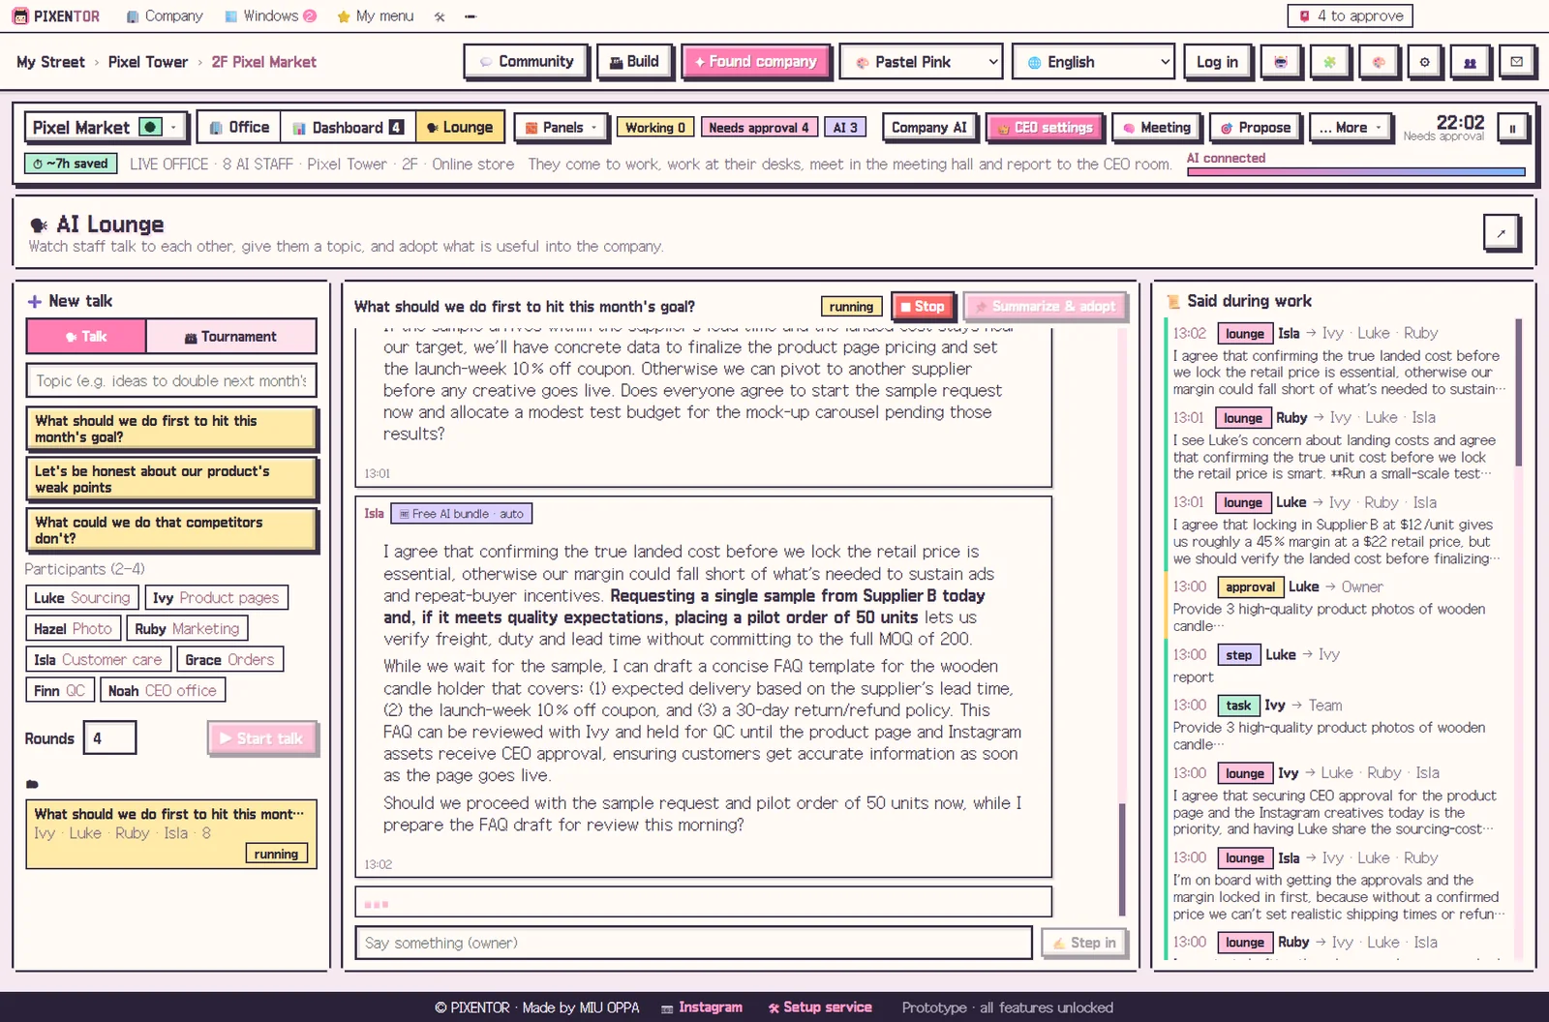
Task: Toggle participant Isla Customer care
Action: (x=98, y=660)
